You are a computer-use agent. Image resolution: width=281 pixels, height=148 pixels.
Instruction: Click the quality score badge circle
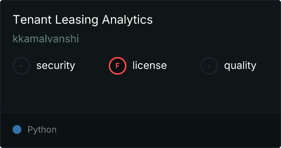click(x=209, y=66)
